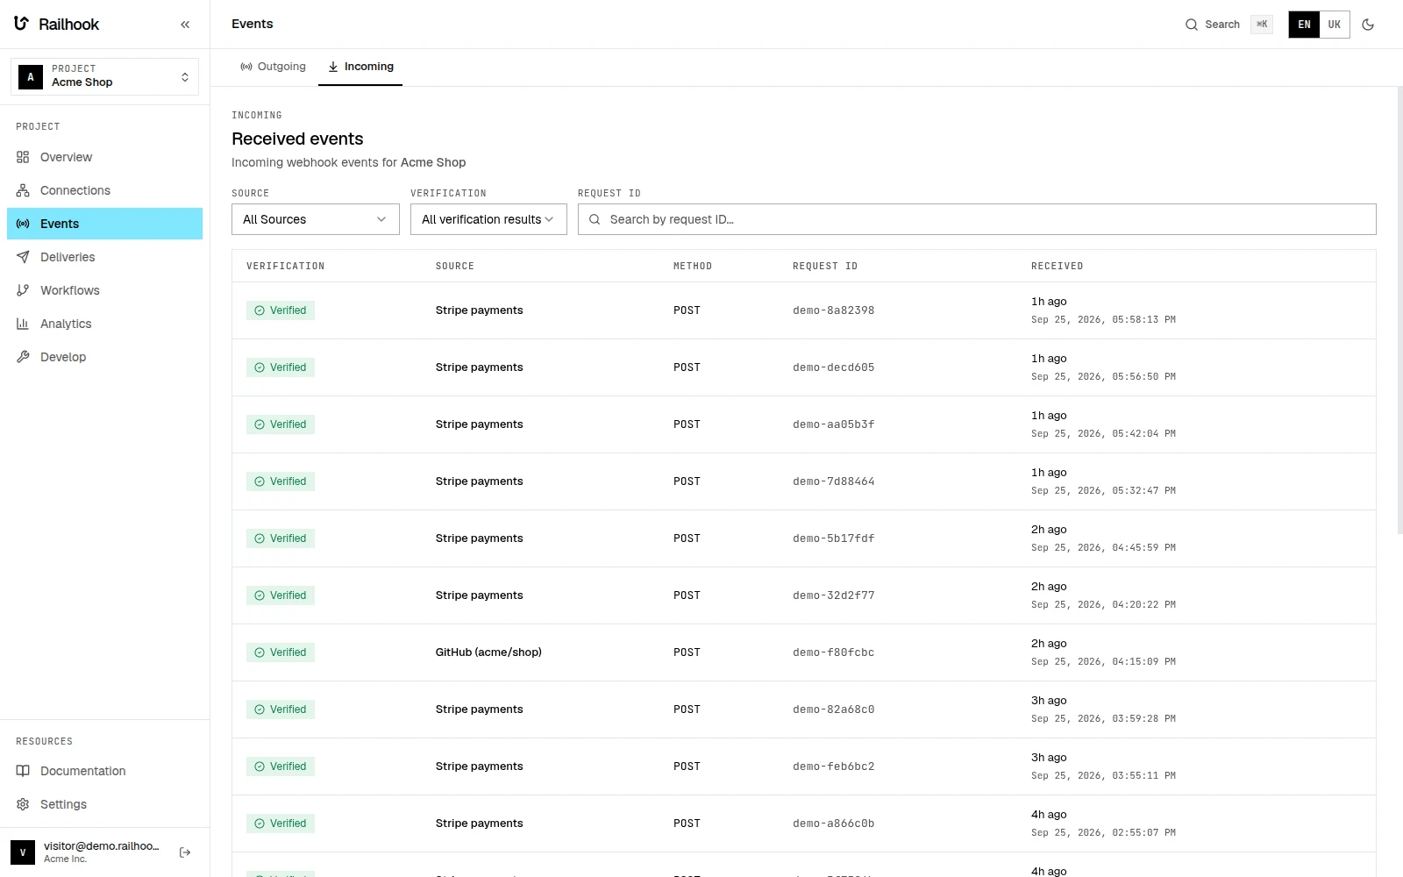Go to Deliveries in sidebar
1403x877 pixels.
104,257
